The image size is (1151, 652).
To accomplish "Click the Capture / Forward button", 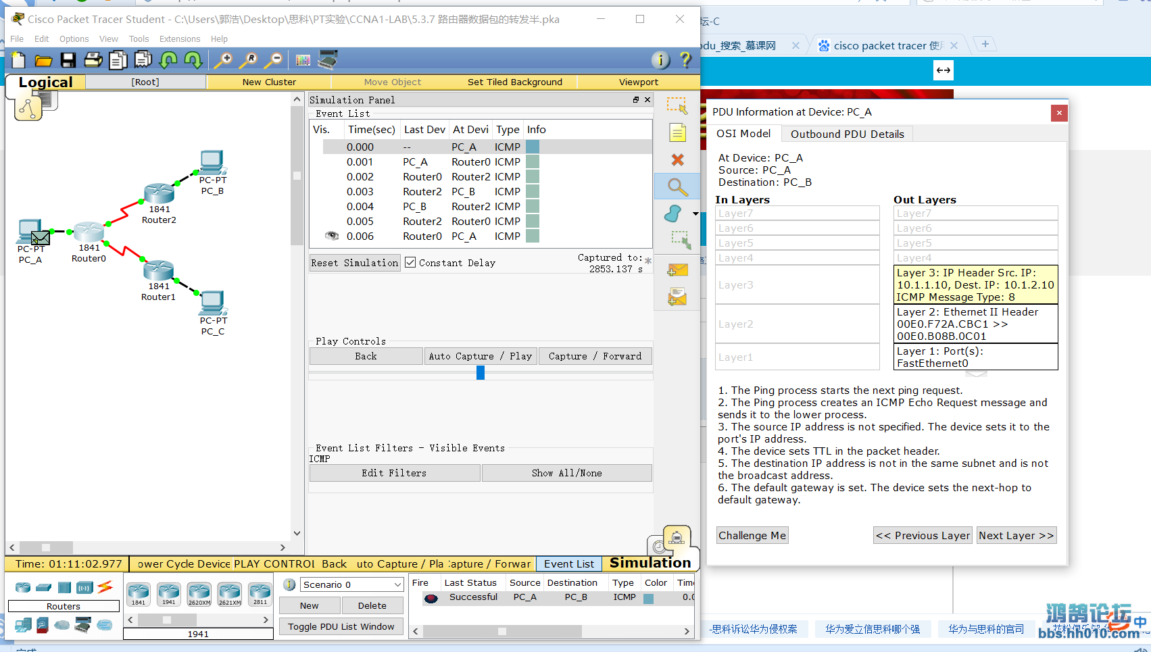I will [595, 356].
